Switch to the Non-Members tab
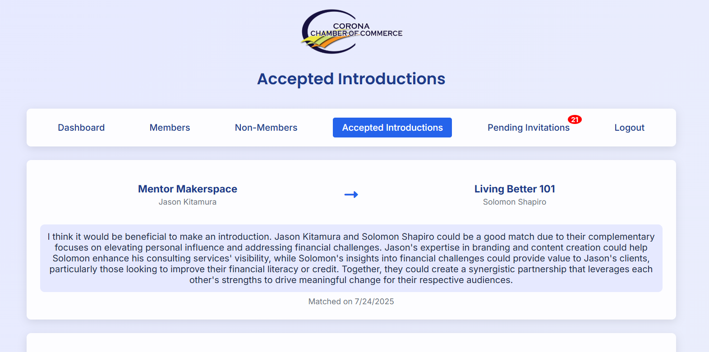 (266, 128)
